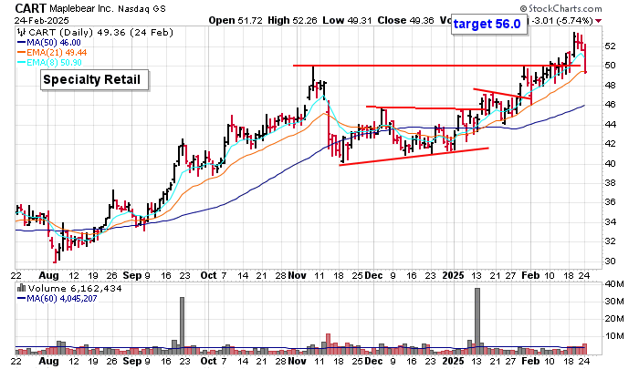Click the EMA(8) cyan legend line marker
Screen dimensions: 639x369
coord(22,63)
